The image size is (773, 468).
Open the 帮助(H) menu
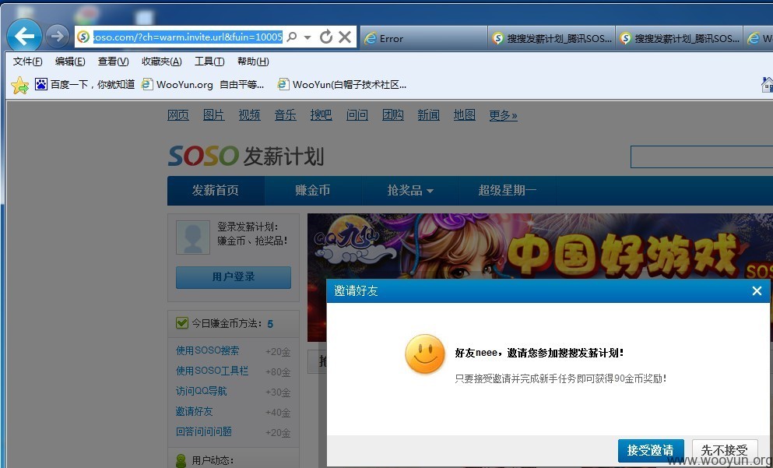[x=253, y=62]
